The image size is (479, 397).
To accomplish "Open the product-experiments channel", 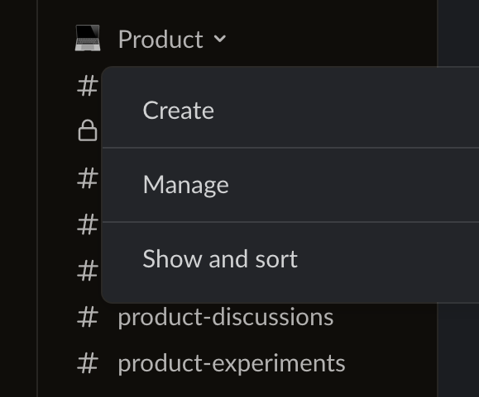I will click(x=232, y=363).
